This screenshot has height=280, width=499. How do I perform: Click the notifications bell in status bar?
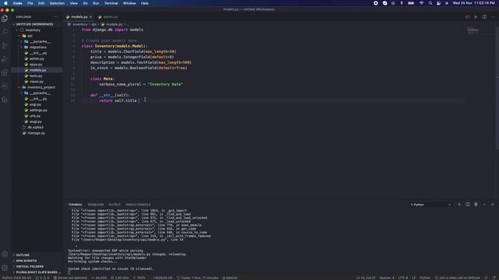(x=494, y=278)
